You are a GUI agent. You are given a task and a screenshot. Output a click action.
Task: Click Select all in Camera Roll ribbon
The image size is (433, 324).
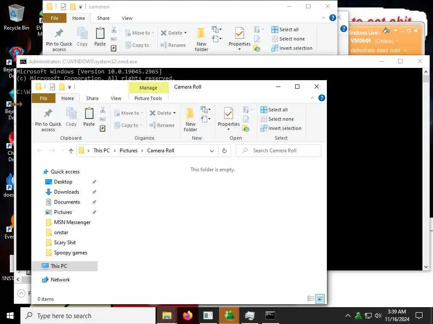click(x=274, y=110)
